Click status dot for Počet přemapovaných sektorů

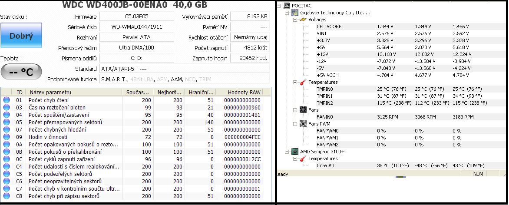[7, 122]
